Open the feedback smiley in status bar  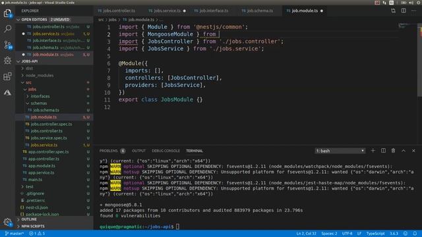pos(406,234)
